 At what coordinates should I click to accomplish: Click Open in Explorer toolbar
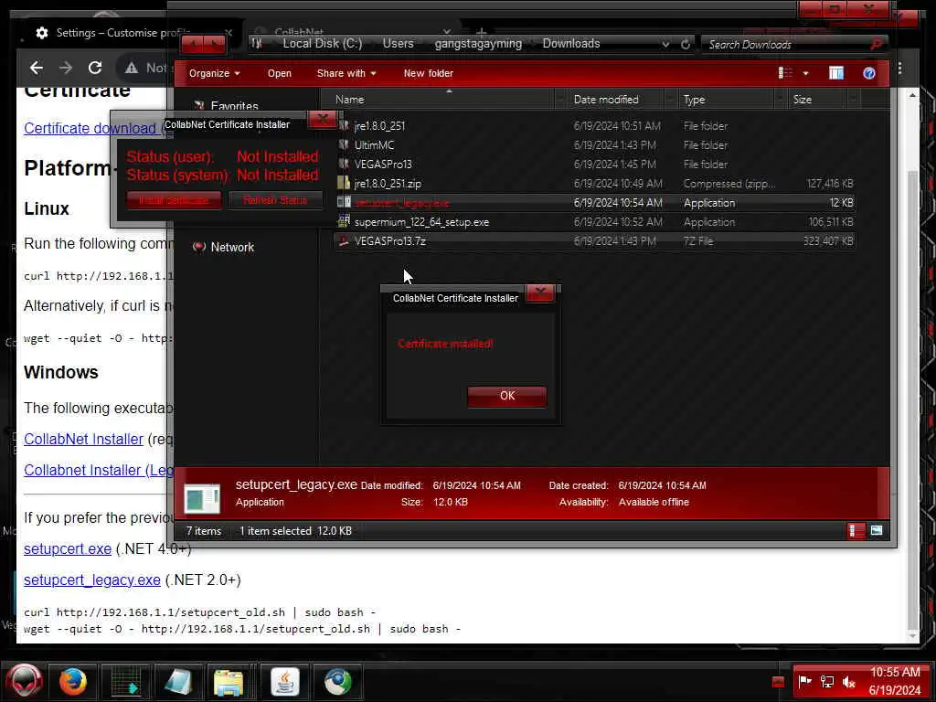click(x=280, y=73)
